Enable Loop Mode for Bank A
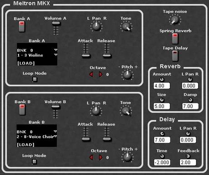Viewport: 209px width, 175px height. tap(35, 79)
